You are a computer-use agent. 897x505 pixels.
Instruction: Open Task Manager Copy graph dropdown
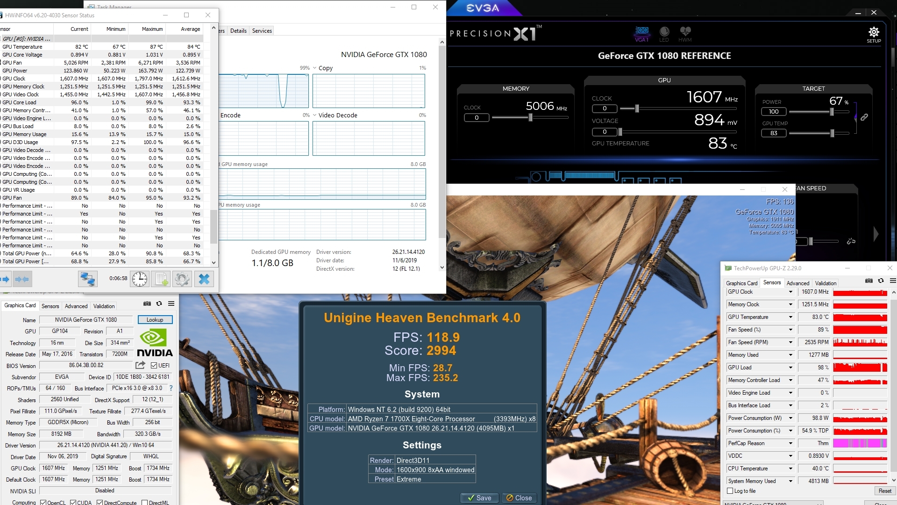(x=315, y=68)
